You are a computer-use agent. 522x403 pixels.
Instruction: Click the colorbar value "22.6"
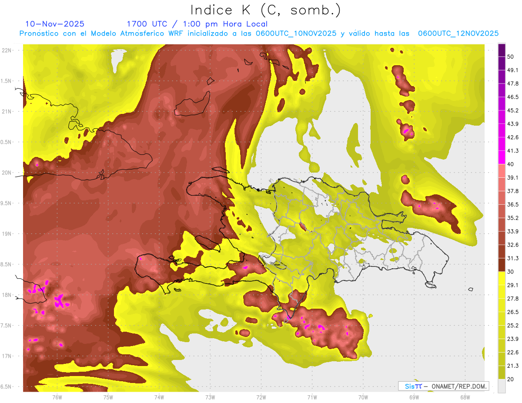513,353
